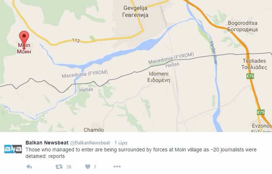
Task: Click the reply arrow icon
Action: [29, 167]
